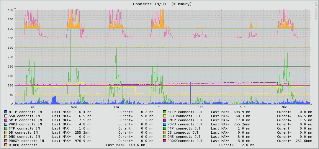Click the "Wed" x-axis day label

[x=74, y=107]
